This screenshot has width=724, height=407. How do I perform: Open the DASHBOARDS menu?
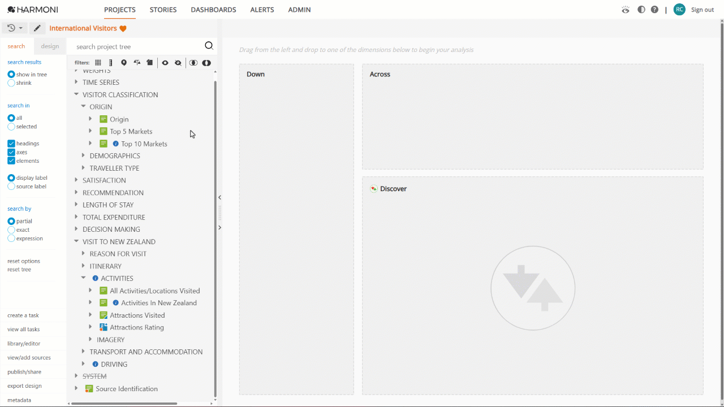click(213, 10)
